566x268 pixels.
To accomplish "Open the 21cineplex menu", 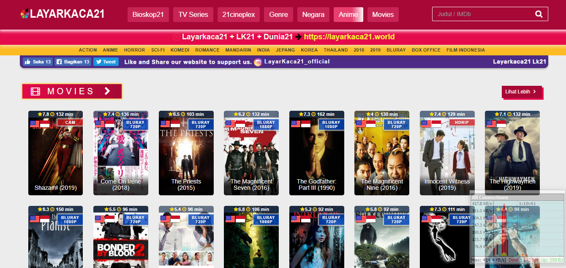I will (239, 14).
